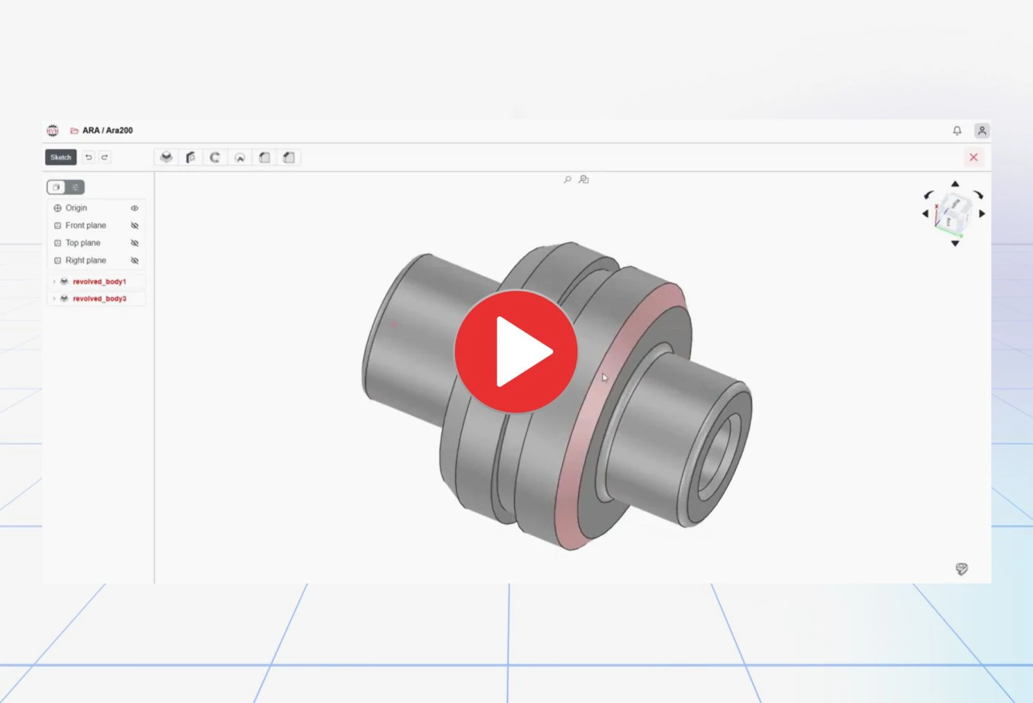Click the zoom magnifier icon in viewport

pyautogui.click(x=568, y=179)
